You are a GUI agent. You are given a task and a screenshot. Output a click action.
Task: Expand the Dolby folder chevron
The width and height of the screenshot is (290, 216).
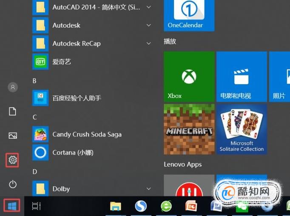[x=149, y=189]
